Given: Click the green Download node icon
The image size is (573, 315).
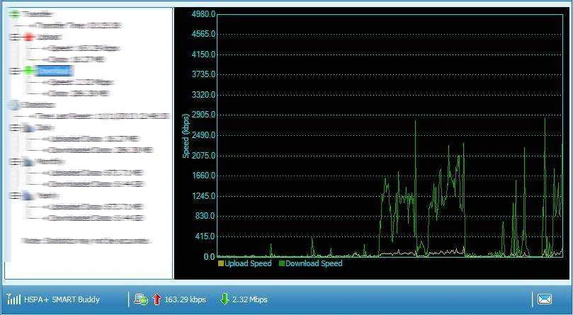Looking at the screenshot, I should click(28, 71).
